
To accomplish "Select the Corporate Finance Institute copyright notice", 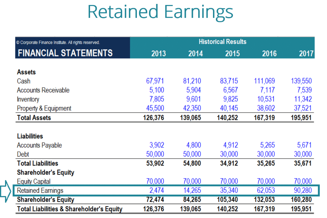I will click(58, 43).
